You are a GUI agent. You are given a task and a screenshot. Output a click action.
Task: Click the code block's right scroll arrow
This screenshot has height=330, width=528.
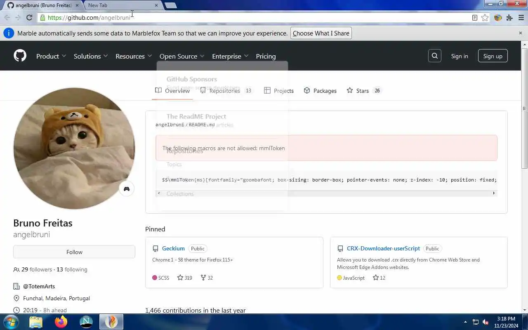tap(494, 193)
